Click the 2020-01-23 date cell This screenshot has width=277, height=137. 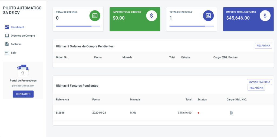pos(99,113)
